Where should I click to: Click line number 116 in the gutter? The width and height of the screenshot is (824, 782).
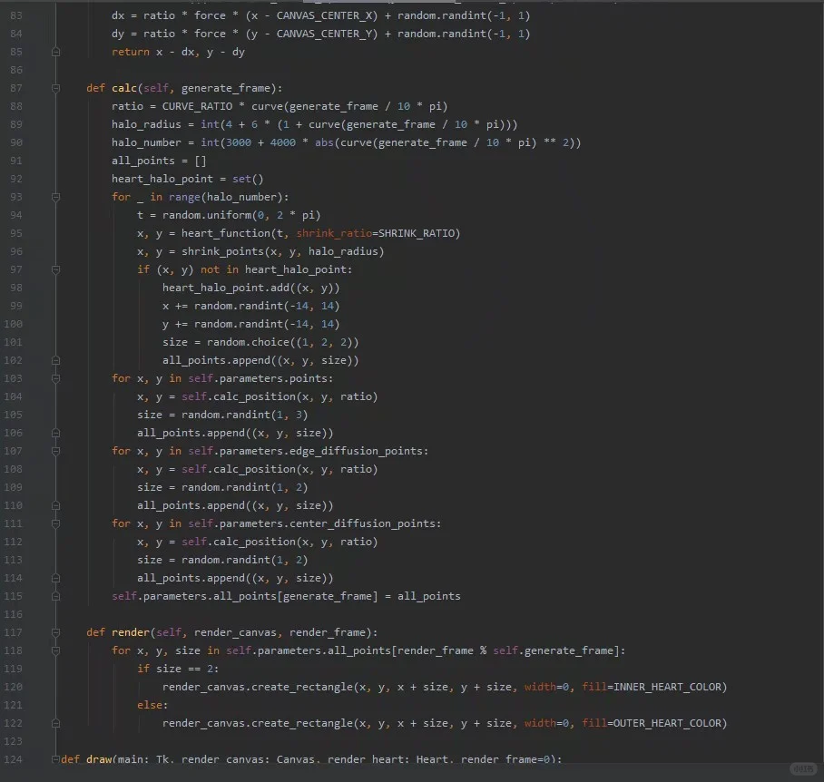[13, 614]
